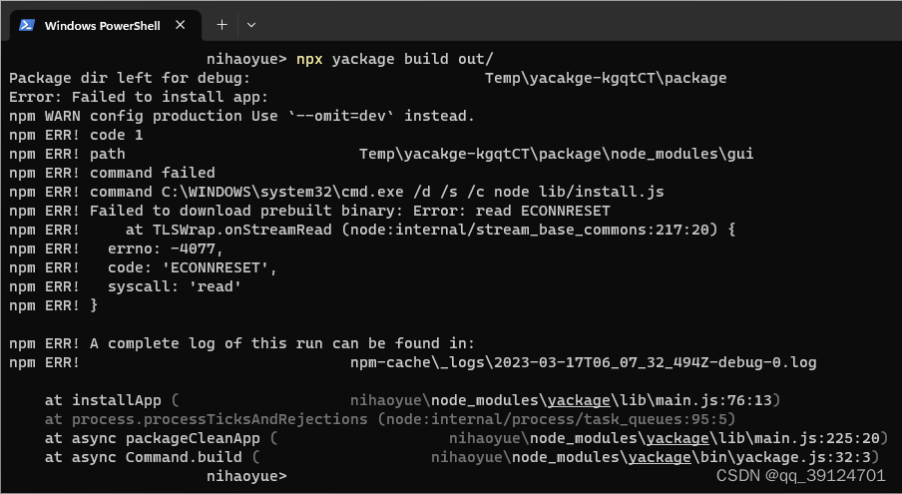Click the "Failed to download prebuilt binary" line
This screenshot has height=494, width=902.
[x=309, y=211]
